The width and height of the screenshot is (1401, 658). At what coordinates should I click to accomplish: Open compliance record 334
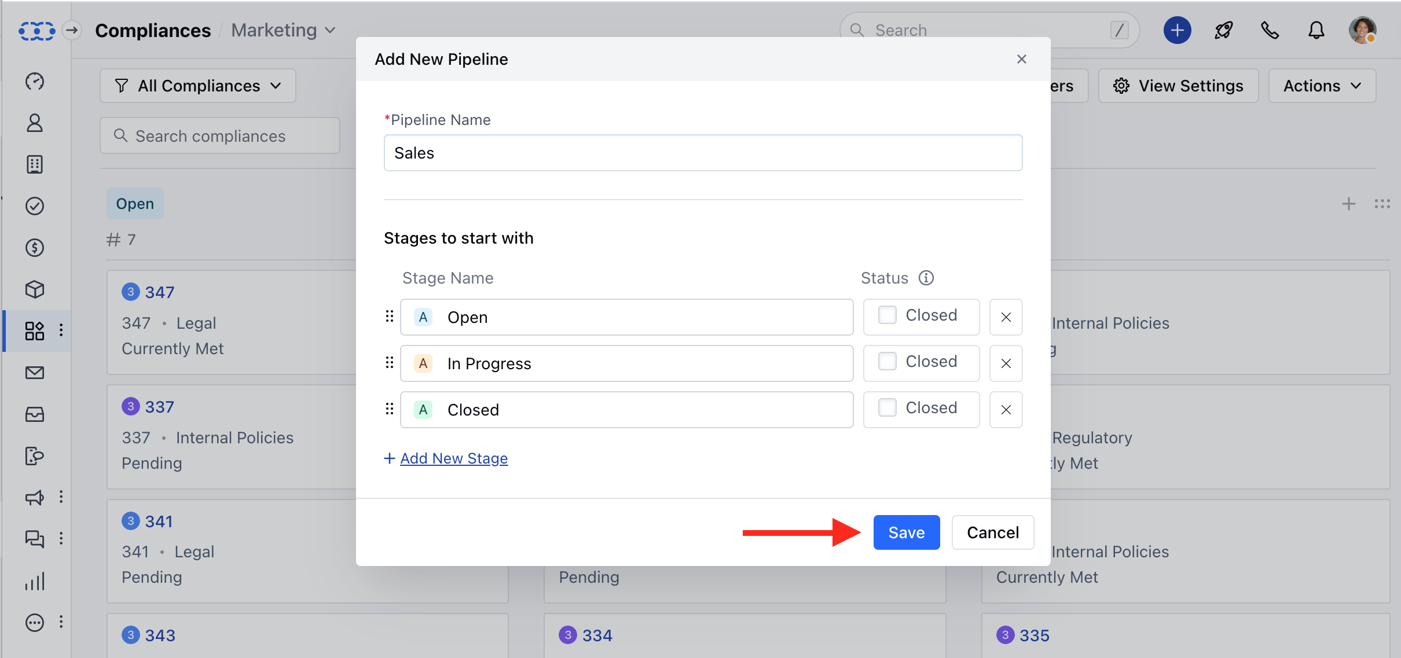(x=597, y=635)
